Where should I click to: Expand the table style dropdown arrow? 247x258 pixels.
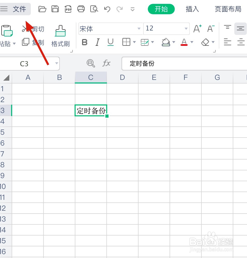coord(152,42)
